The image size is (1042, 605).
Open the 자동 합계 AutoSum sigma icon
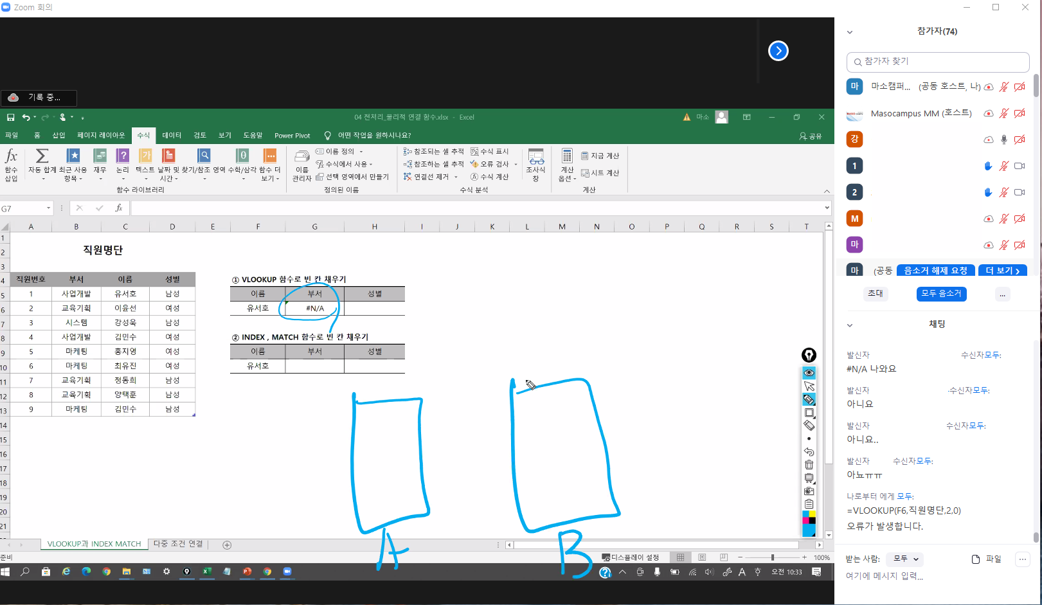coord(42,156)
